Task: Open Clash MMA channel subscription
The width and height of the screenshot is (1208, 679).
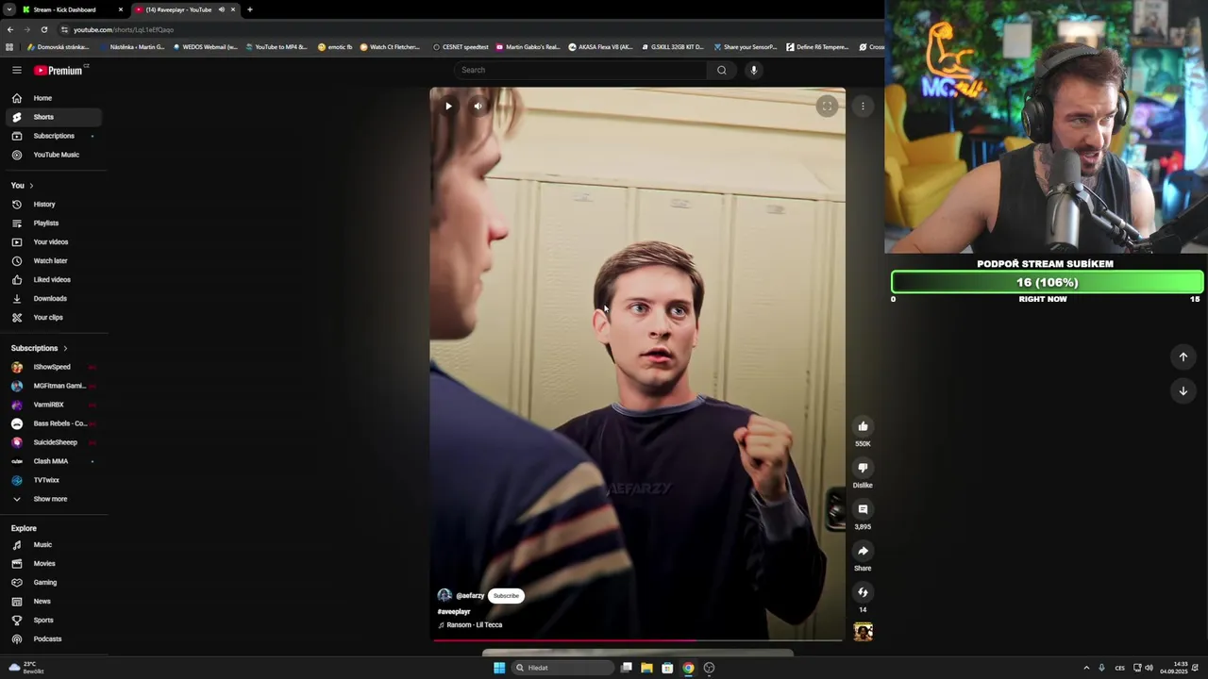Action: 52,461
